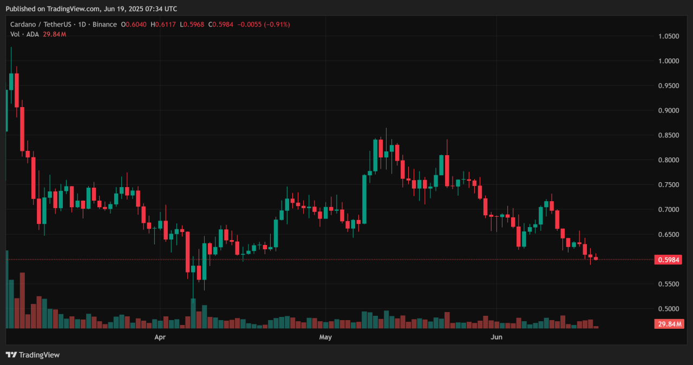
Task: Open the TradingView wordmark link at bottom
Action: (39, 355)
